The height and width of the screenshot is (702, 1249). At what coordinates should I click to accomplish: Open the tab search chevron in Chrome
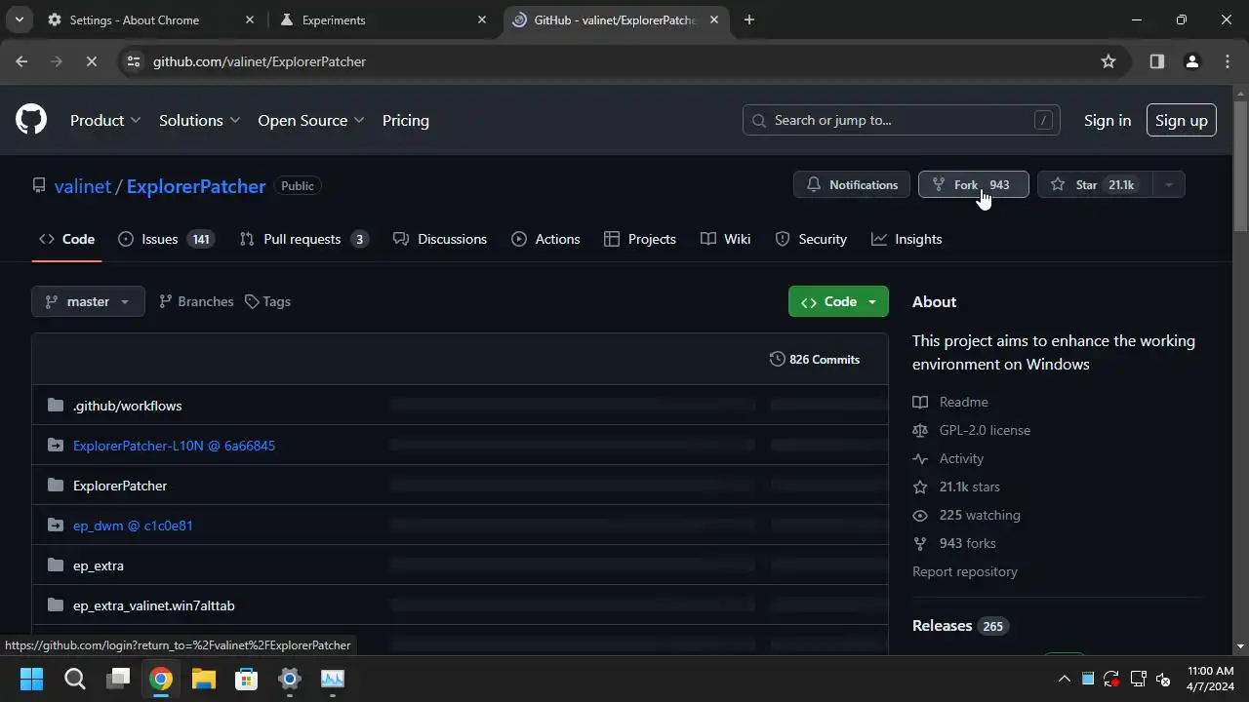(x=20, y=19)
